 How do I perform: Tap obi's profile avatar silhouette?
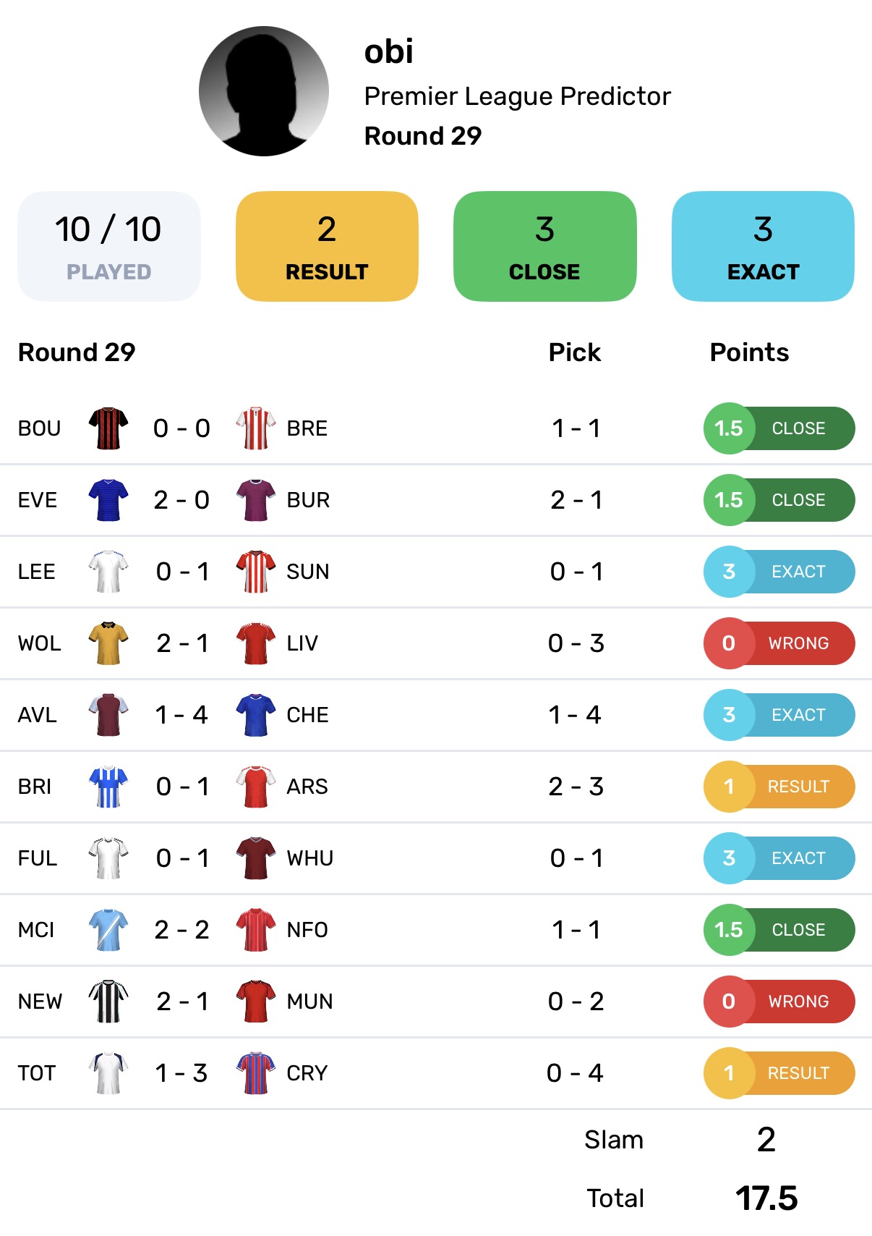tap(264, 91)
